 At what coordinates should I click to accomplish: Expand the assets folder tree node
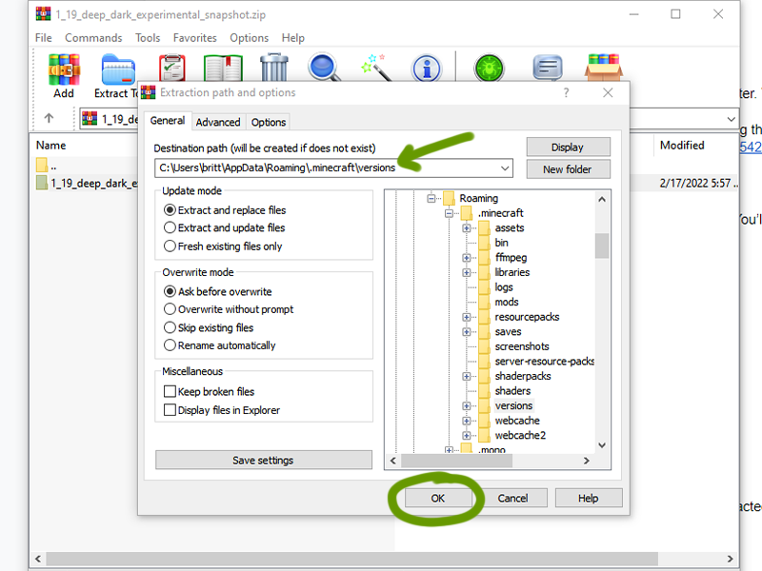pyautogui.click(x=467, y=228)
